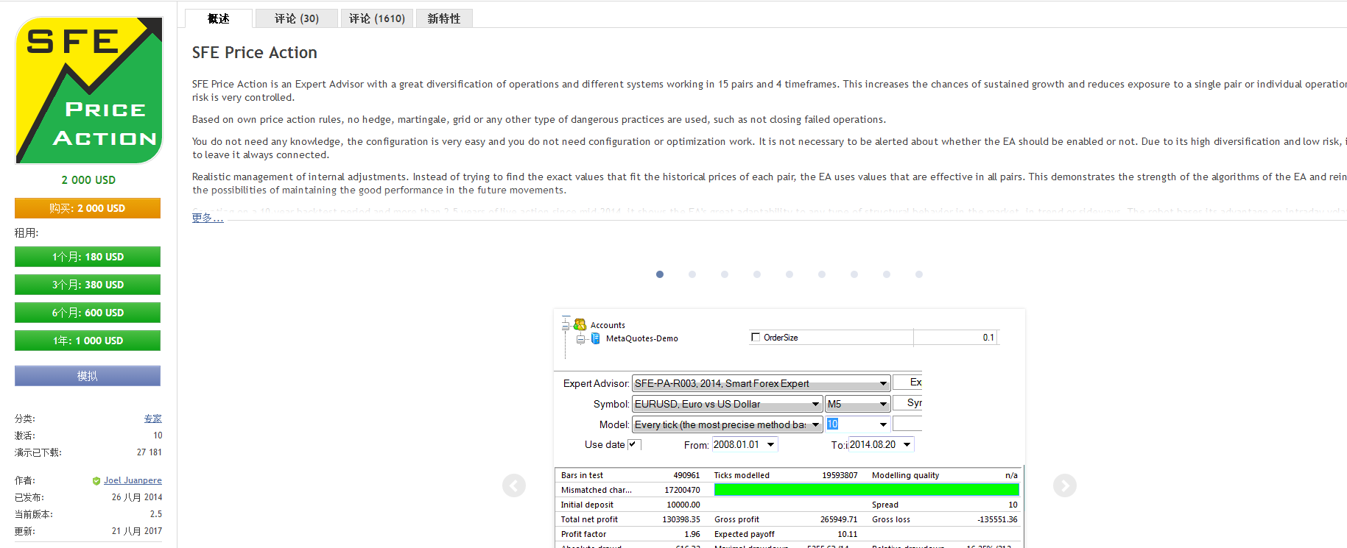Toggle the Use date checkbox

[633, 444]
